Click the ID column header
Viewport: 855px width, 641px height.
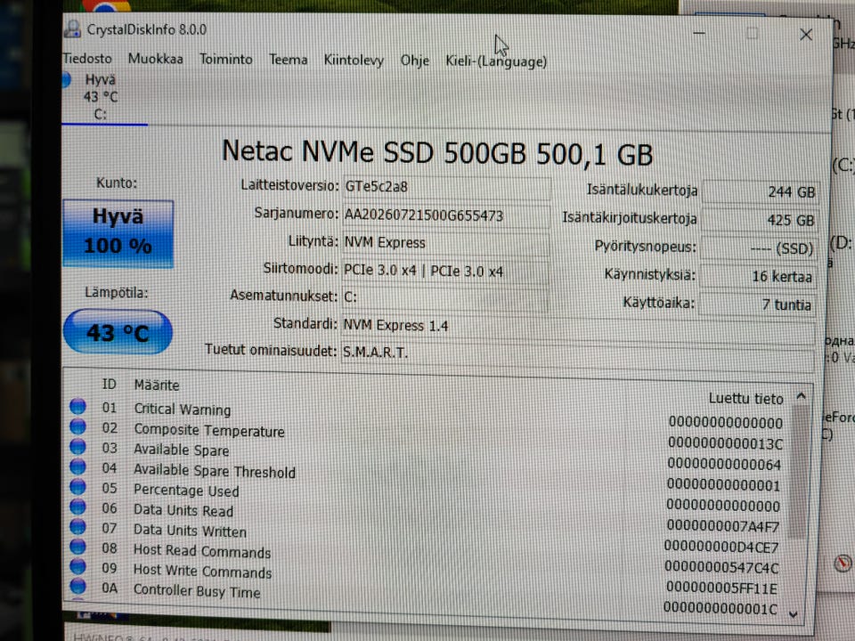click(x=109, y=384)
